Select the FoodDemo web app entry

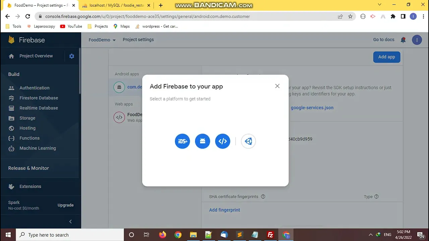128,117
